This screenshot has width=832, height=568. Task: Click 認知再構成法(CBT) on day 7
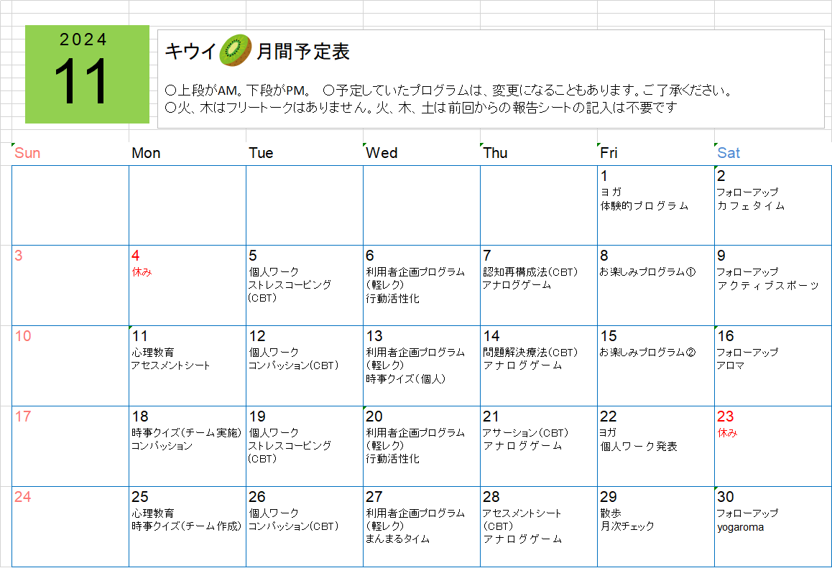530,272
